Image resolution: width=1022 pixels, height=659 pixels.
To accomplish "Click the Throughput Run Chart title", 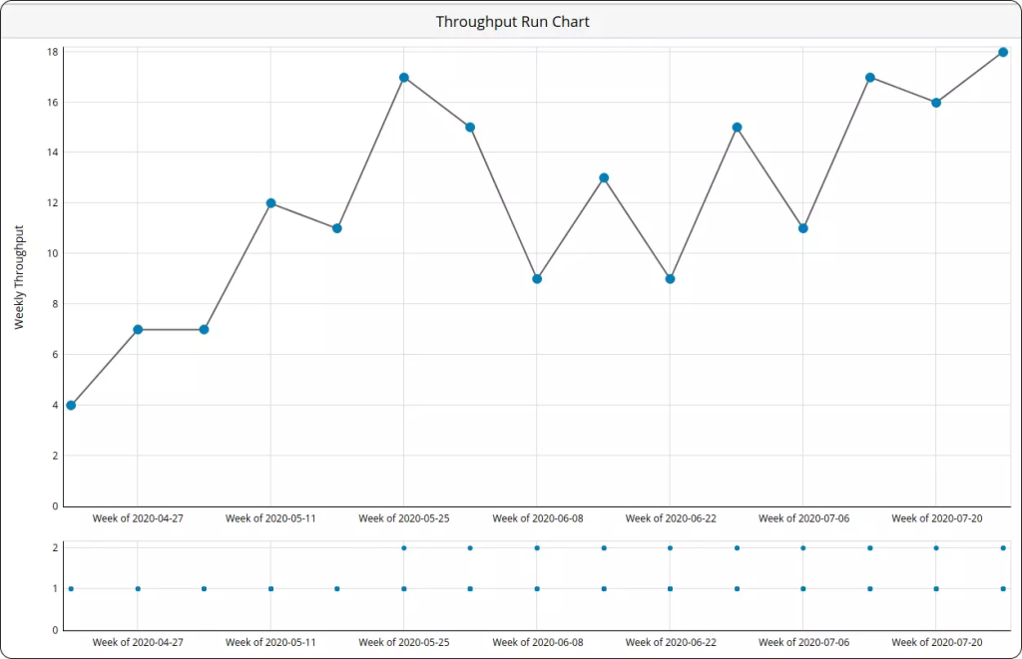I will point(512,22).
